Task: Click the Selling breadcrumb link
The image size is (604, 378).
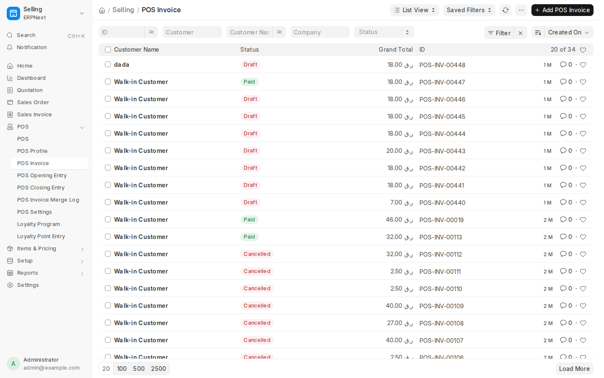Action: pyautogui.click(x=123, y=10)
